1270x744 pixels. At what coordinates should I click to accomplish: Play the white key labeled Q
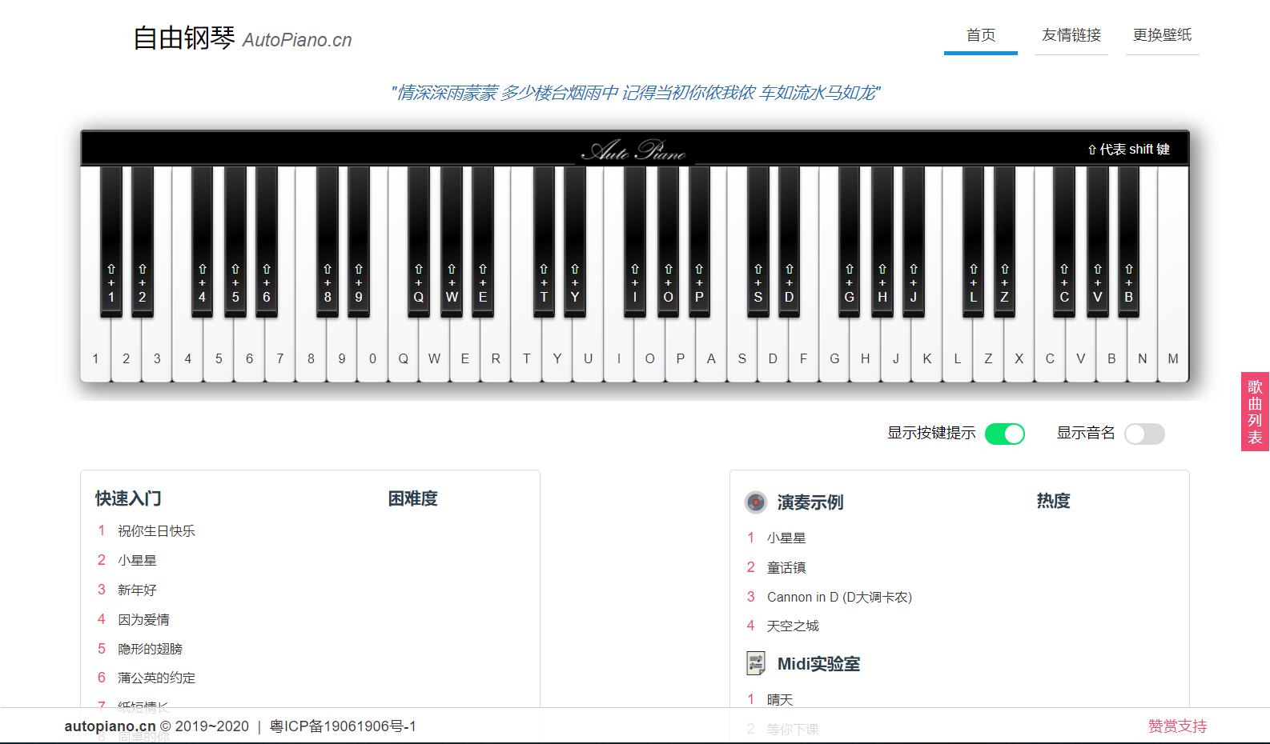(404, 352)
